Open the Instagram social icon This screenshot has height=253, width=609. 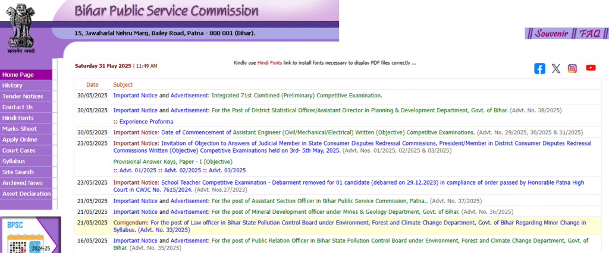coord(573,69)
